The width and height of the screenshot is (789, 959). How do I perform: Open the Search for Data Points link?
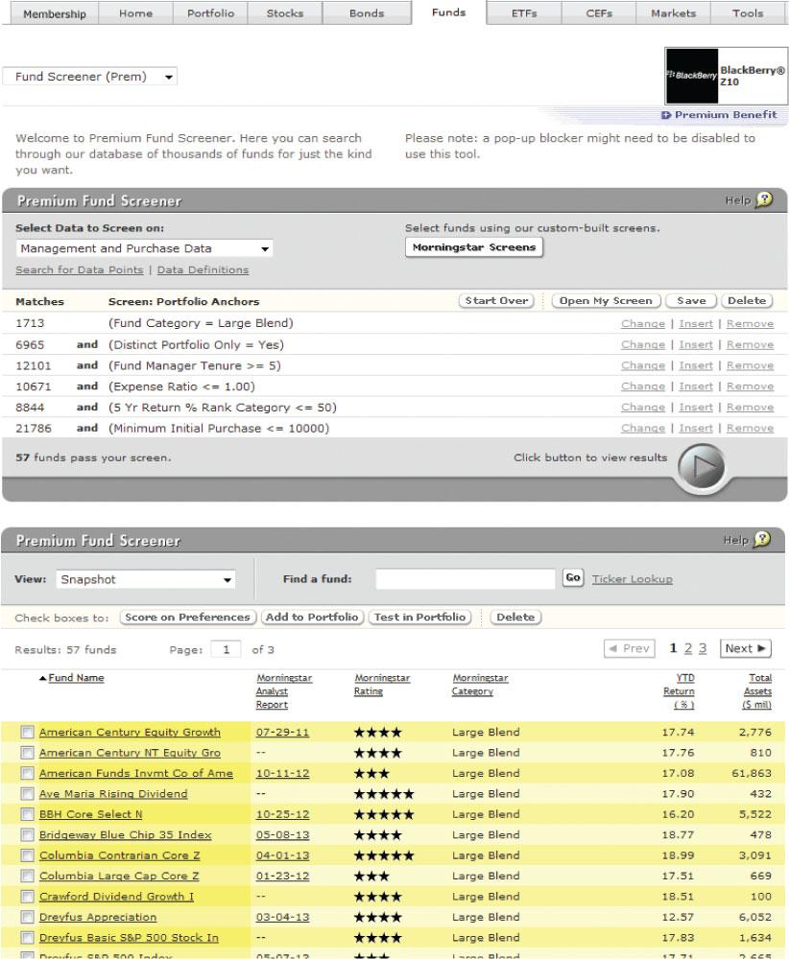click(80, 269)
